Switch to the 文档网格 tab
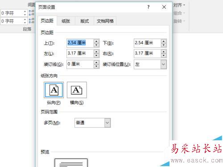This screenshot has width=223, height=167. coord(105,21)
